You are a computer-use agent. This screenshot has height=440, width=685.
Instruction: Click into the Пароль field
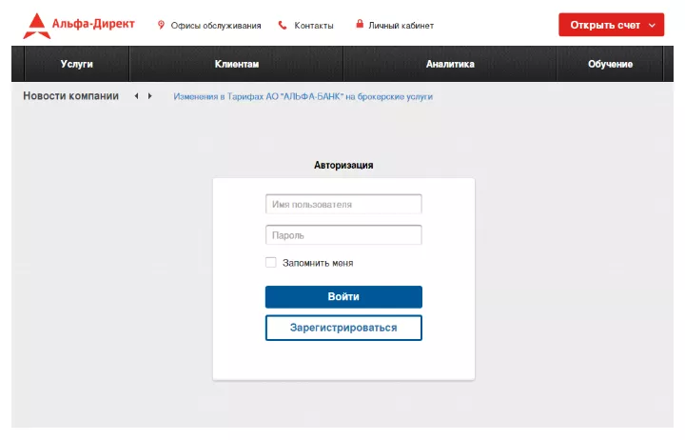click(343, 235)
